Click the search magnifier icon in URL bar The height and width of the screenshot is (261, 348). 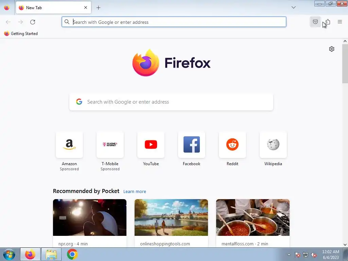[x=67, y=22]
